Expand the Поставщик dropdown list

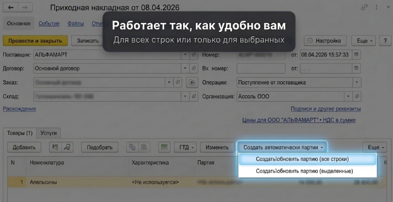185,54
